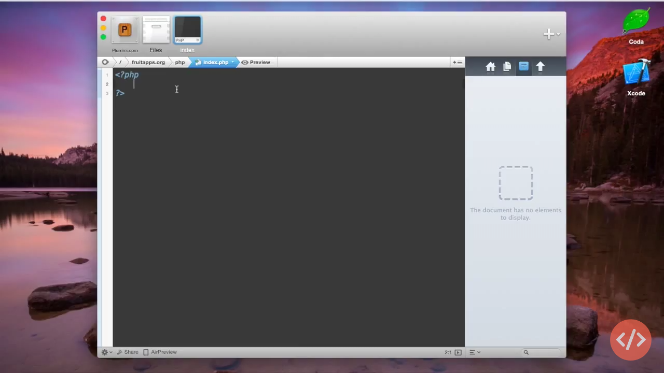
Task: Click the Share button in status bar
Action: click(128, 352)
